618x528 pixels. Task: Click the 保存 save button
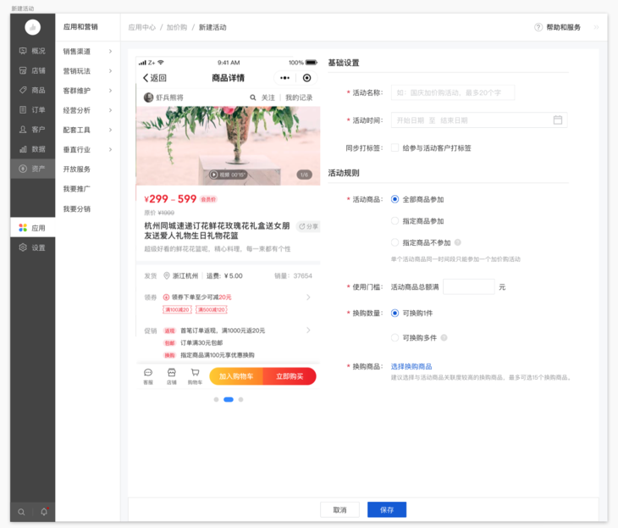coord(387,510)
